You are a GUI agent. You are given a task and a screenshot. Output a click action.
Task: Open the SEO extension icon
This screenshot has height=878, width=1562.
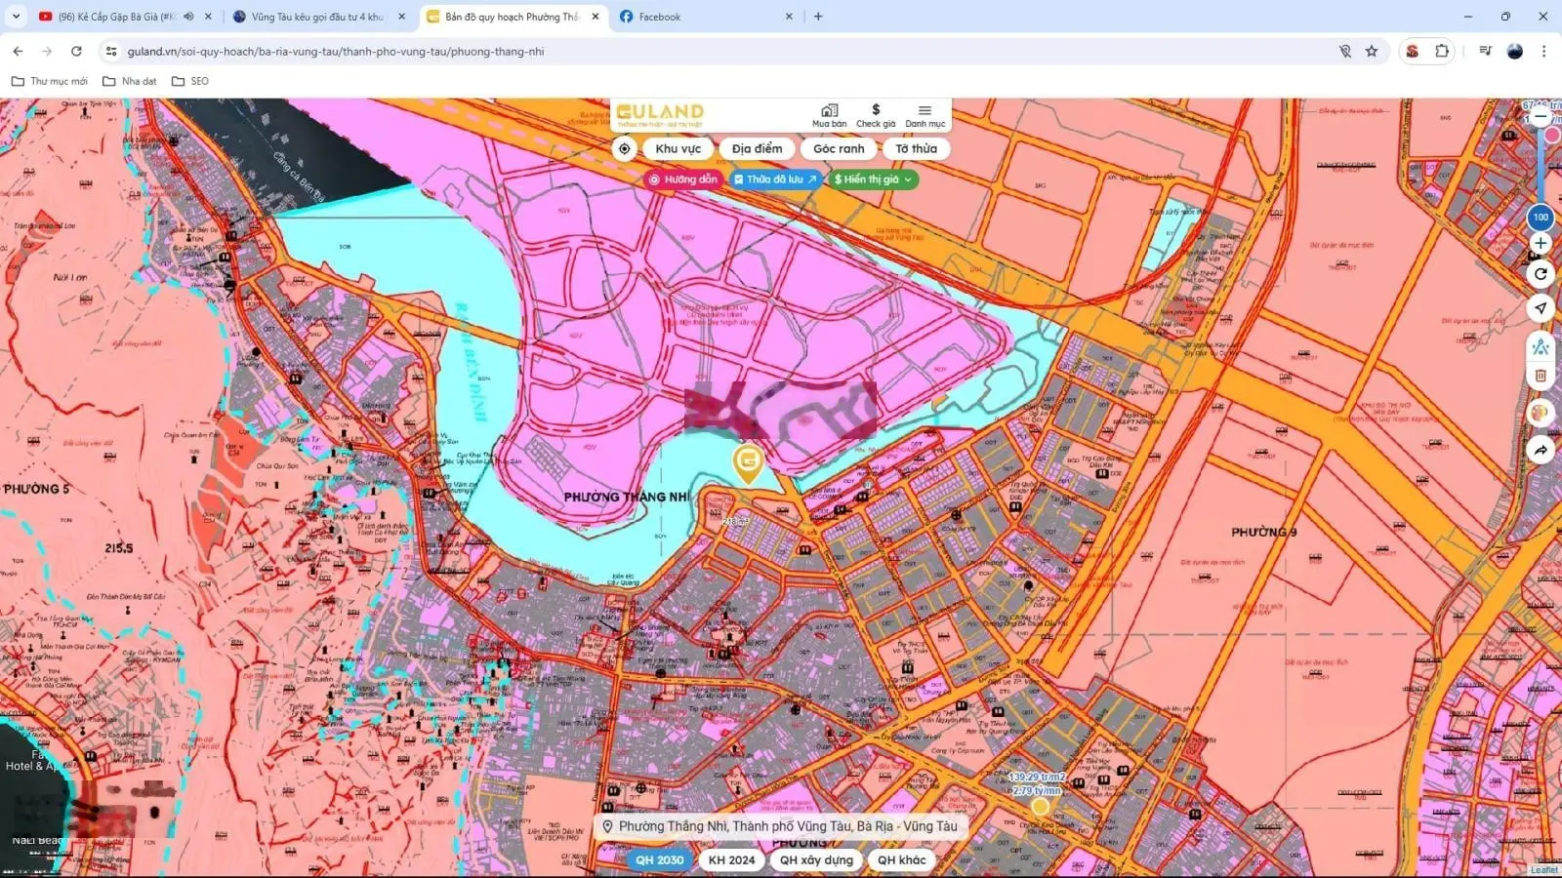[1412, 51]
